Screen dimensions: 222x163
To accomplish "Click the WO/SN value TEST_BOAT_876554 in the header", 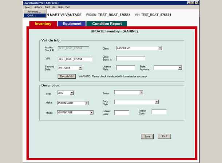I will point(114,15).
